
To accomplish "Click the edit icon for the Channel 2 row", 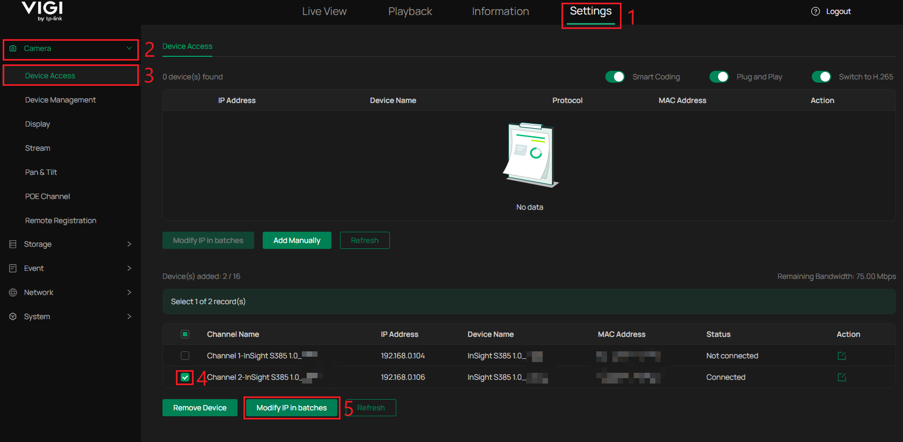I will [x=842, y=377].
